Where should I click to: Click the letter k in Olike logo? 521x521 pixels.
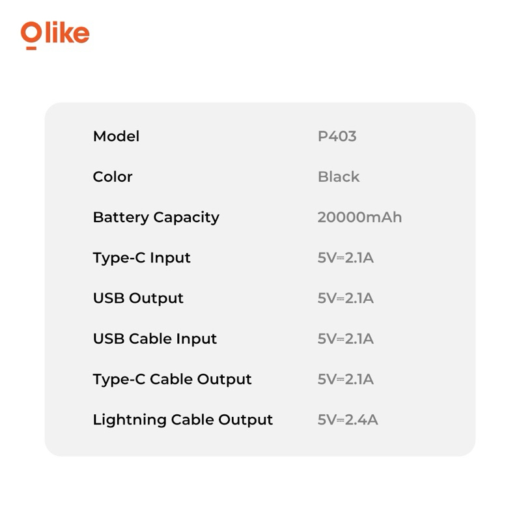point(64,32)
